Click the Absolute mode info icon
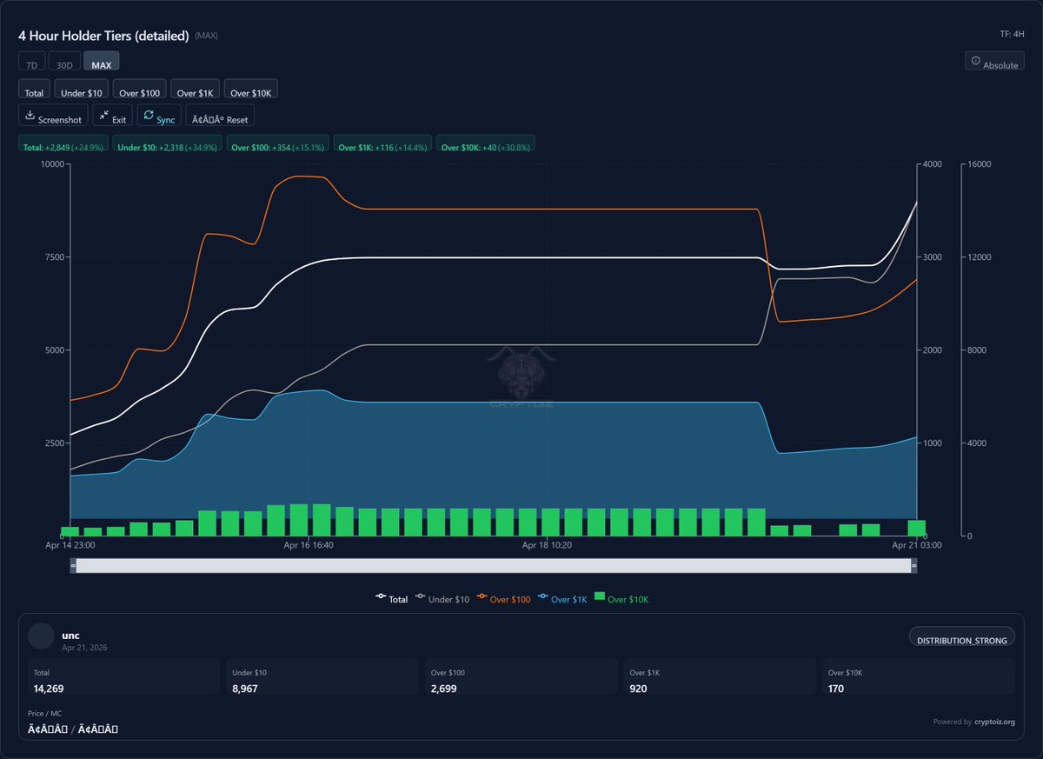The height and width of the screenshot is (759, 1043). point(975,61)
